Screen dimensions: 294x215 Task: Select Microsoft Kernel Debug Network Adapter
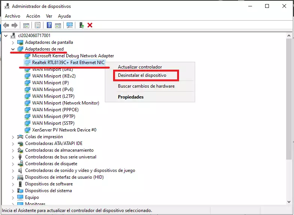tap(73, 56)
